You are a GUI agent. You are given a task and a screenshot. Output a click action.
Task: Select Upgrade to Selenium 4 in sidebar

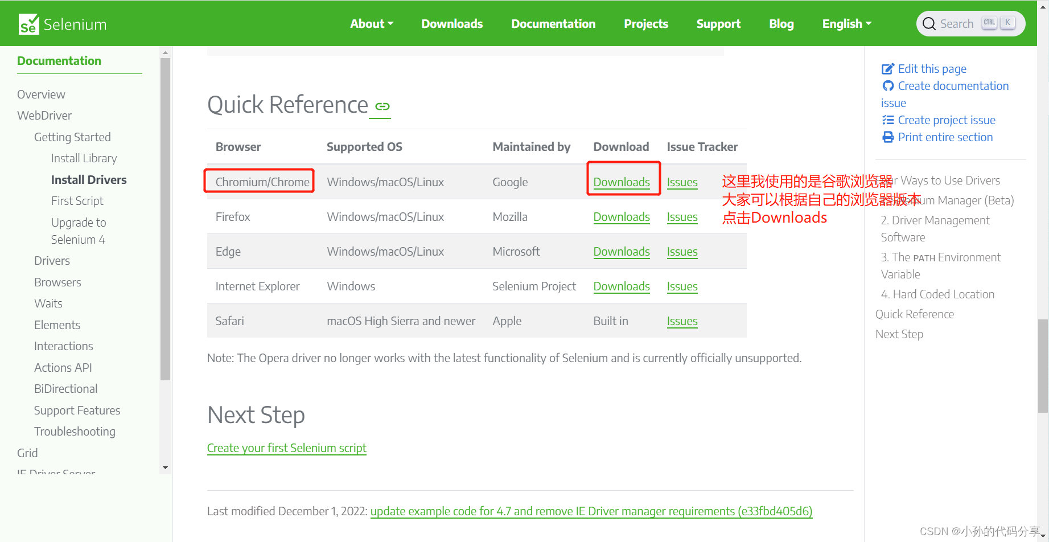coord(79,231)
